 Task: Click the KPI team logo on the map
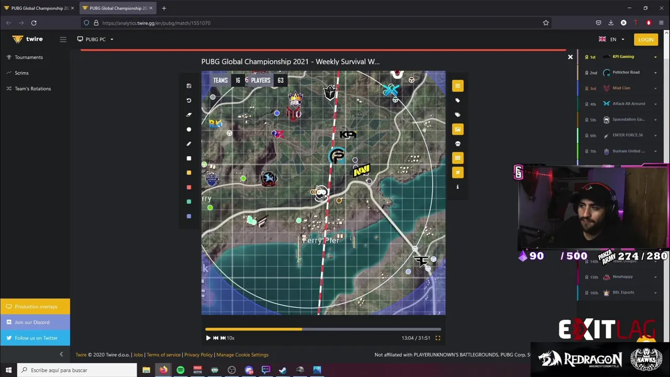[x=348, y=135]
